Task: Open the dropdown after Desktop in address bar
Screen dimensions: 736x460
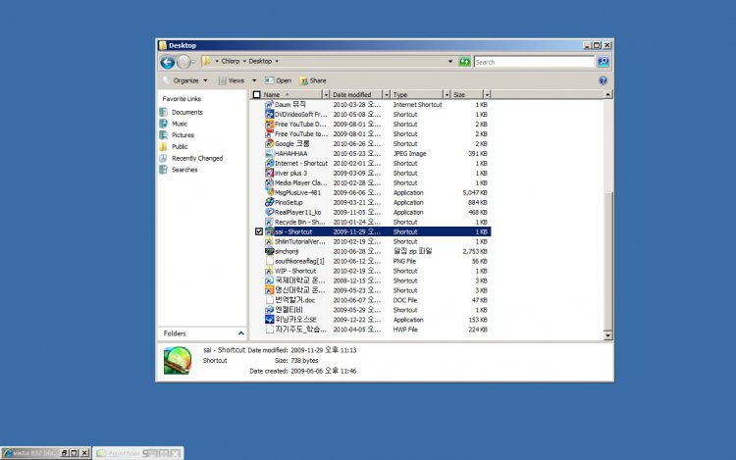Action: coord(277,62)
